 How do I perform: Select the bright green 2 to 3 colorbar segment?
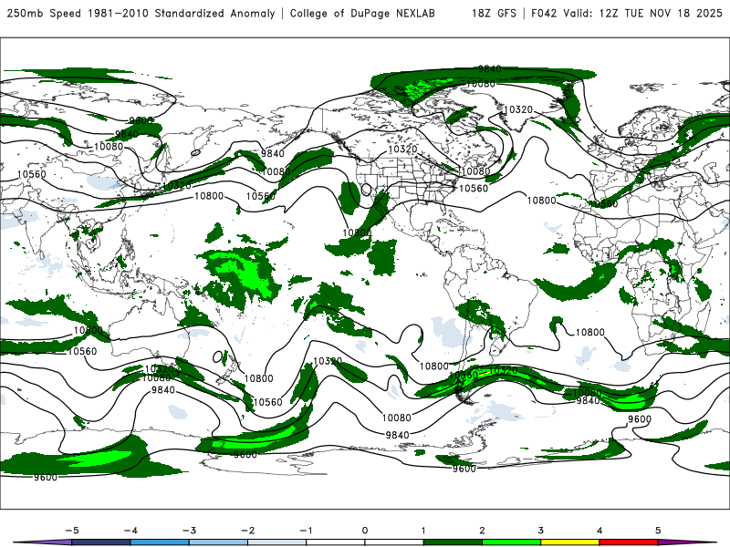pyautogui.click(x=512, y=542)
